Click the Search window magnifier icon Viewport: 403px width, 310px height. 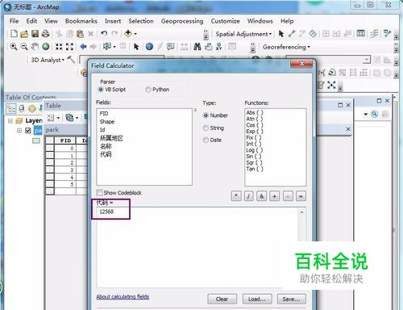point(374,114)
